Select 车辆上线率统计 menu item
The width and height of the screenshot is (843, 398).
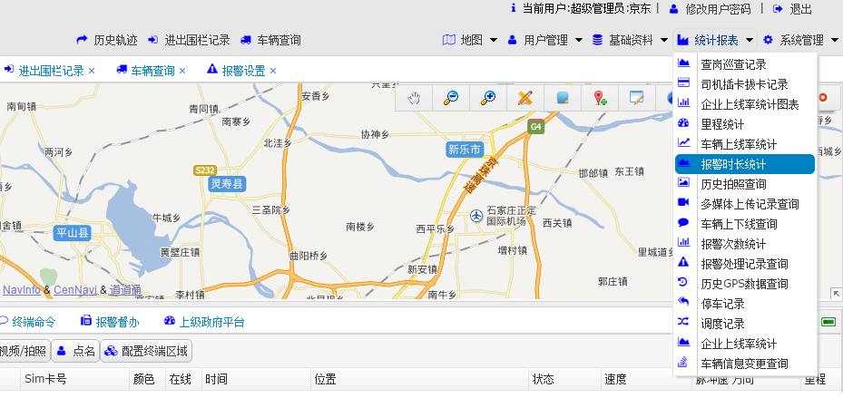coord(745,144)
